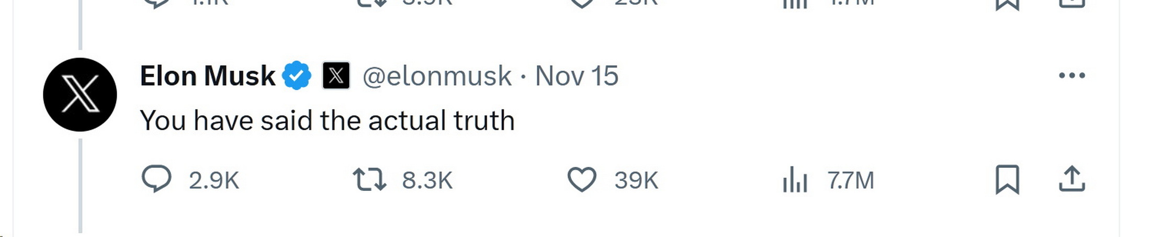Repost the "You have said the actual truth" tweet

pyautogui.click(x=369, y=179)
